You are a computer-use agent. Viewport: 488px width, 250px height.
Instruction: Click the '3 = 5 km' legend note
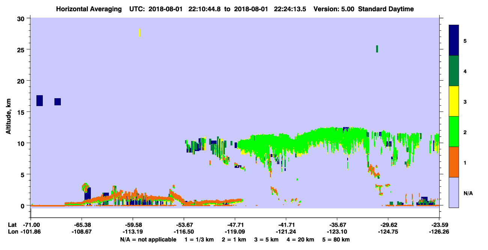(x=267, y=240)
